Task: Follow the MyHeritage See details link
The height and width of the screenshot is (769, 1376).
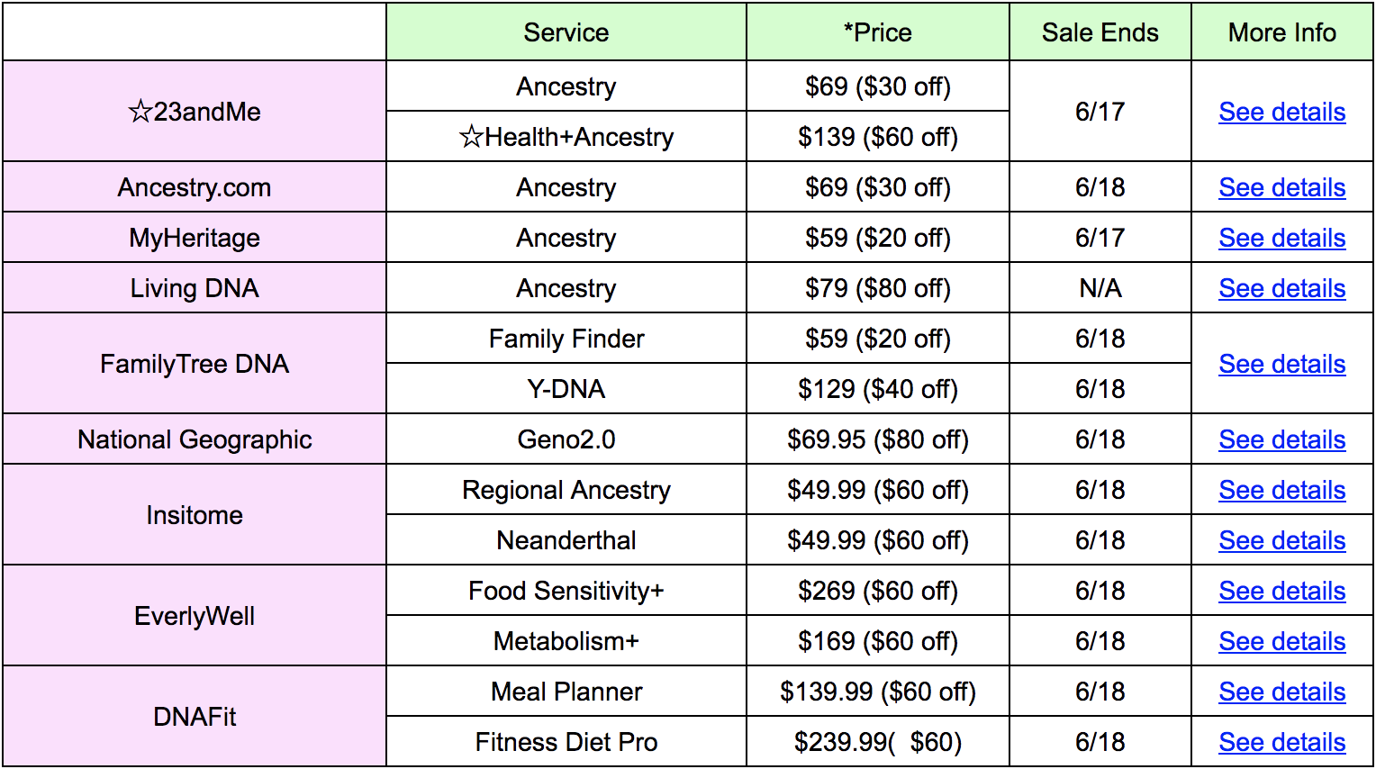Action: coord(1281,238)
